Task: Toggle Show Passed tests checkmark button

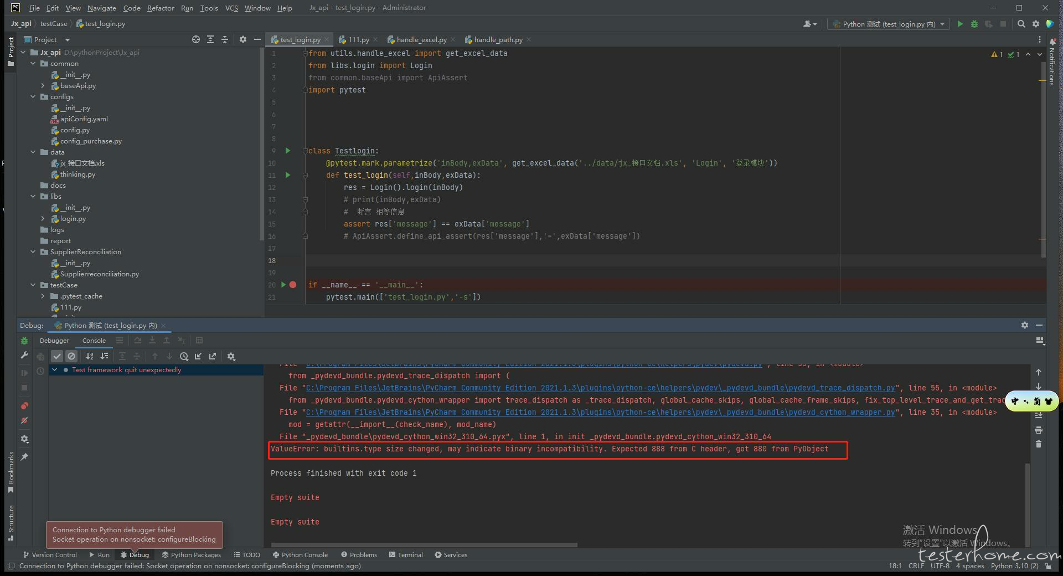Action: (57, 356)
